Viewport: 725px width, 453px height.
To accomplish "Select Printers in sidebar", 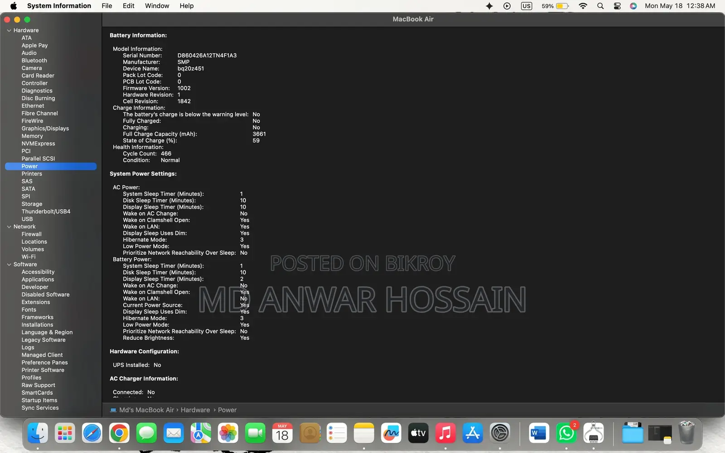I will pyautogui.click(x=32, y=174).
